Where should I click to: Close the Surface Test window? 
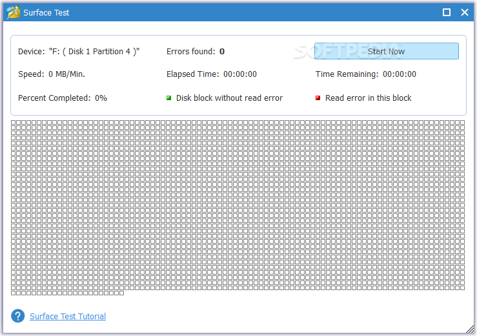pyautogui.click(x=465, y=12)
